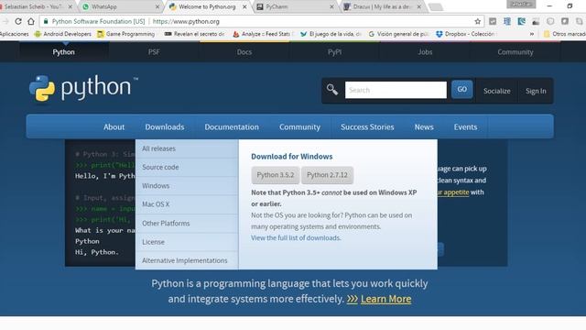The height and width of the screenshot is (330, 586).
Task: Open the Sign In menu
Action: (536, 91)
